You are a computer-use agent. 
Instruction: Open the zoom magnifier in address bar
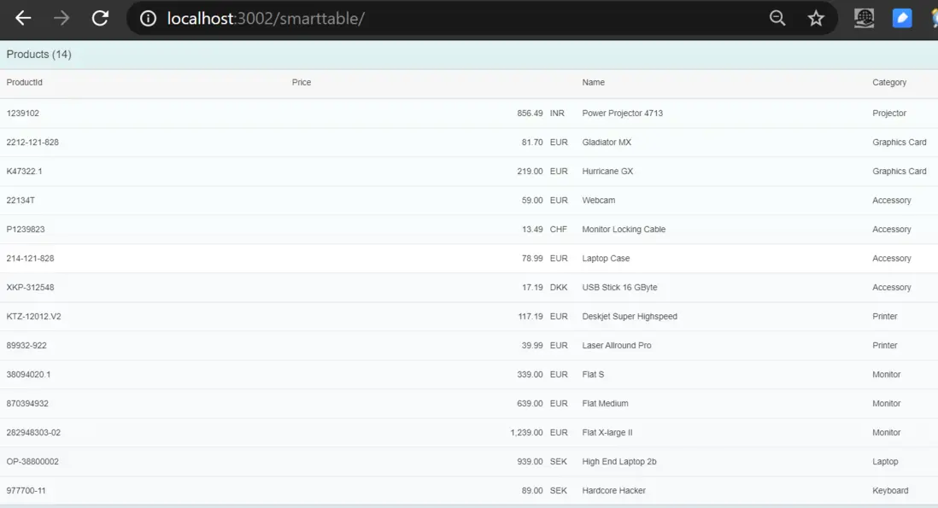(x=777, y=19)
